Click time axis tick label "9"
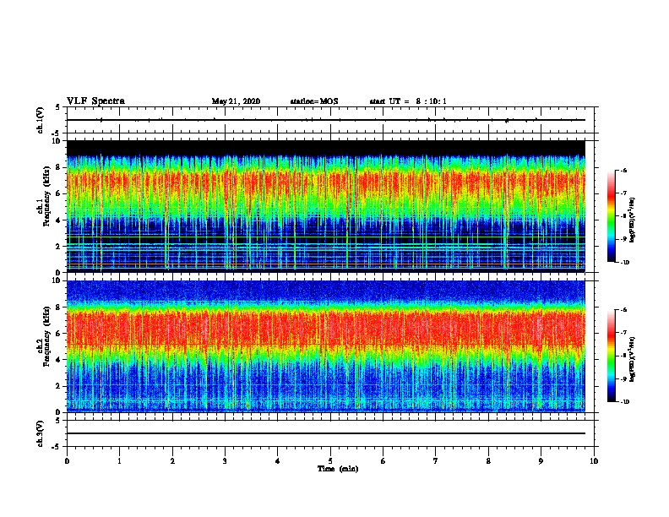This screenshot has height=517, width=669. pos(541,461)
